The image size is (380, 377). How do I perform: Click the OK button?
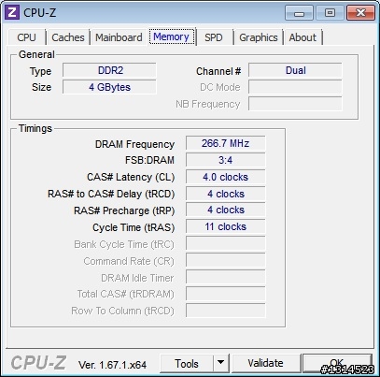(337, 363)
